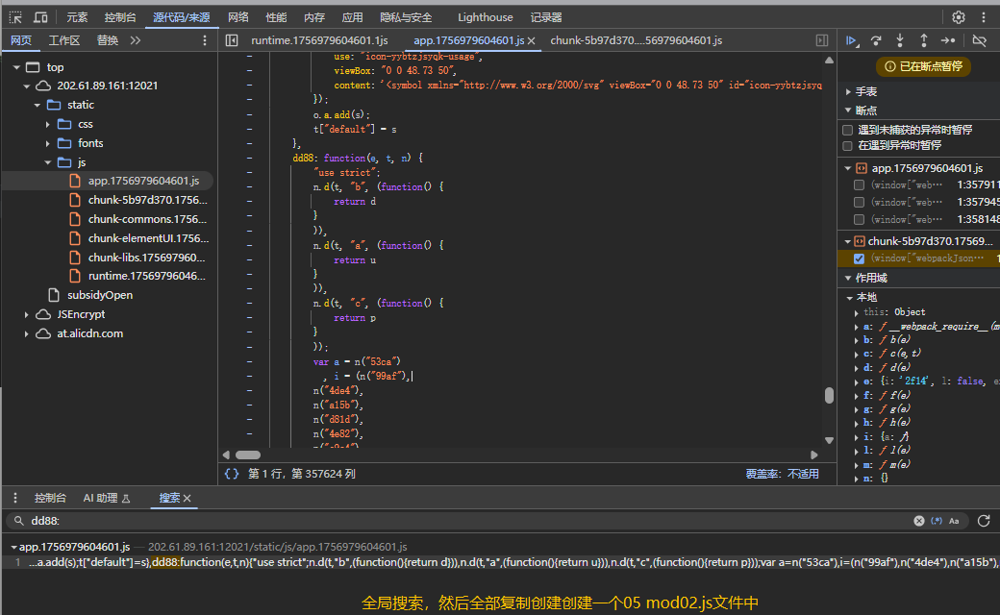Step over next function call

click(x=876, y=40)
